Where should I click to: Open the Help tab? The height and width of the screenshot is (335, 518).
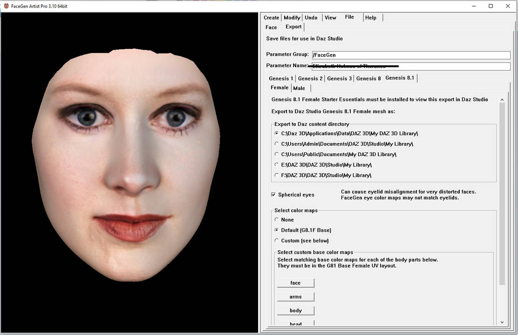coord(371,18)
